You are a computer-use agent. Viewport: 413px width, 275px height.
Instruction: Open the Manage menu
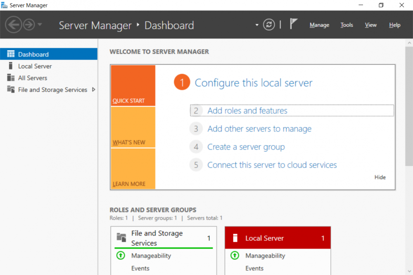pyautogui.click(x=319, y=25)
